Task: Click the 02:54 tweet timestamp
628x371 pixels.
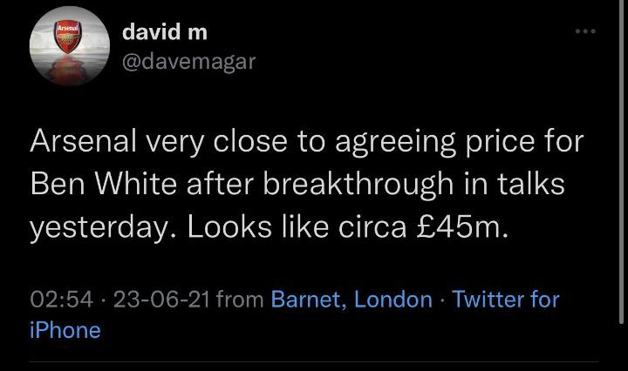Action: 61,300
